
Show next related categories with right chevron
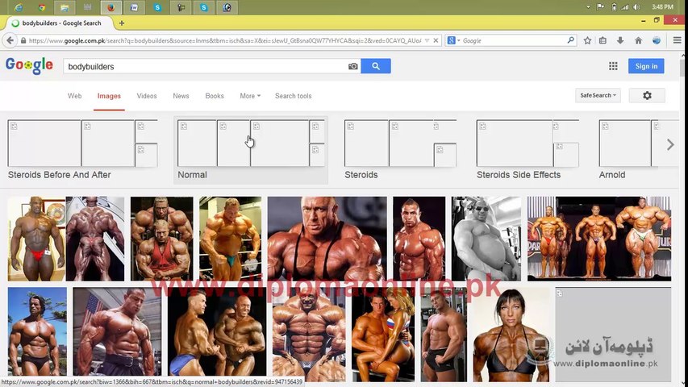point(670,144)
